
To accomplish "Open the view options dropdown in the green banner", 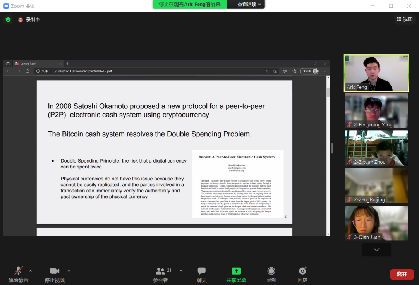I will tap(249, 4).
